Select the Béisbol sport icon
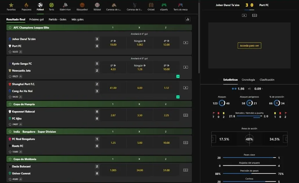 click(97, 7)
